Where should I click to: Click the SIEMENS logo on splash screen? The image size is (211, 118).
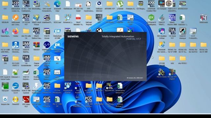click(x=73, y=36)
